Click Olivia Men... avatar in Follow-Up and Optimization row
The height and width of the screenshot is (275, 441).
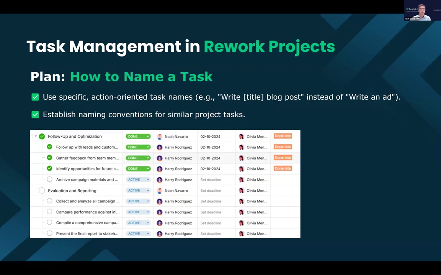pos(241,137)
